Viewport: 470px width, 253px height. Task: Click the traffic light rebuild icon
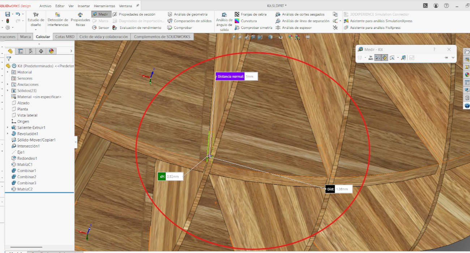[8, 21]
